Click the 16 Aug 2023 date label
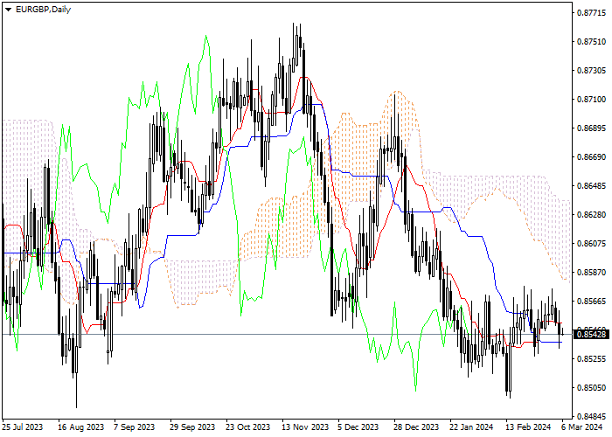Viewport: 612px width, 437px height. click(x=80, y=427)
